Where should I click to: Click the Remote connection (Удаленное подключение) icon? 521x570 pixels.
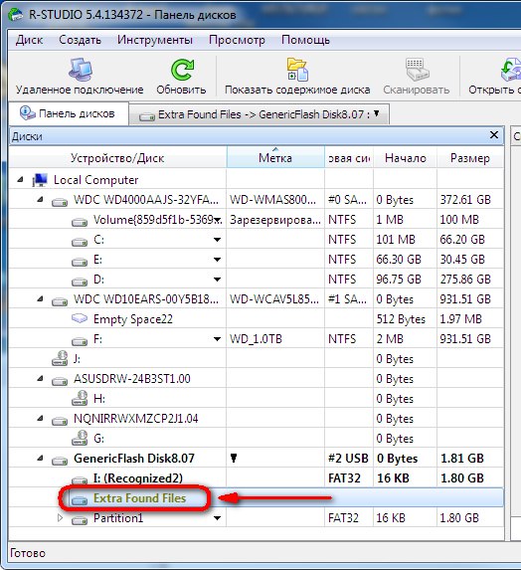point(81,69)
